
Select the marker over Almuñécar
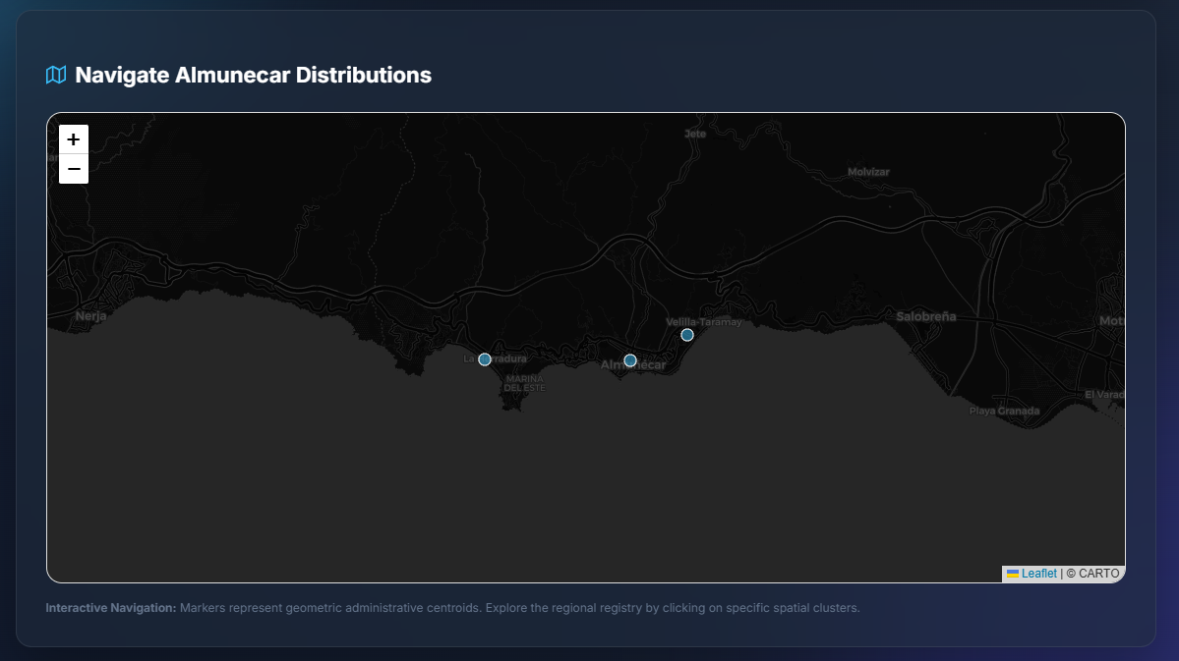pos(630,360)
